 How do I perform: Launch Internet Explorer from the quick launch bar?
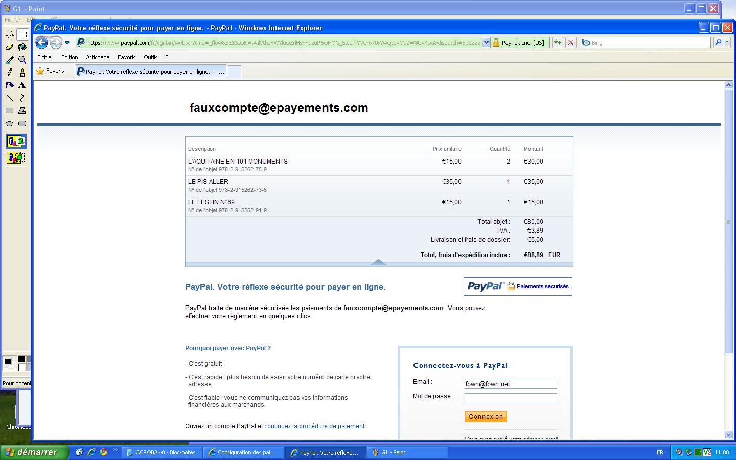pyautogui.click(x=91, y=452)
